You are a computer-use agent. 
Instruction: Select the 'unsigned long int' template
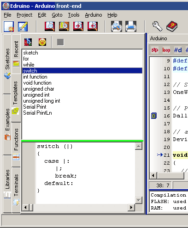click(x=82, y=101)
